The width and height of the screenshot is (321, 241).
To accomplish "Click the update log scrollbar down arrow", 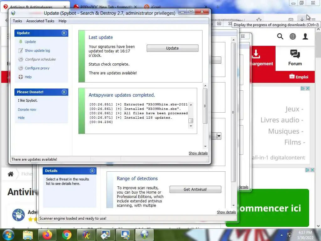I will tap(191, 126).
